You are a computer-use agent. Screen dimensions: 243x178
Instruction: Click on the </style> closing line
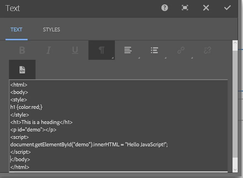pyautogui.click(x=20, y=115)
